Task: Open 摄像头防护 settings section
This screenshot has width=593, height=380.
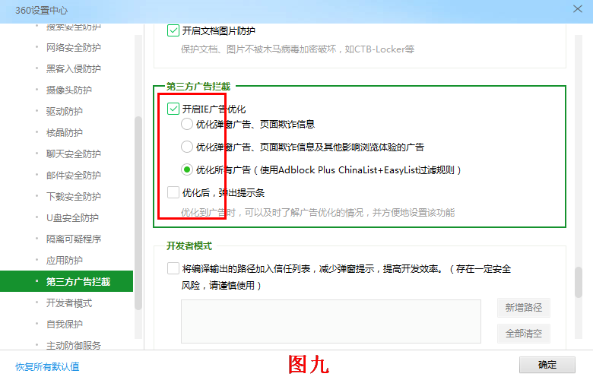Action: coord(69,90)
